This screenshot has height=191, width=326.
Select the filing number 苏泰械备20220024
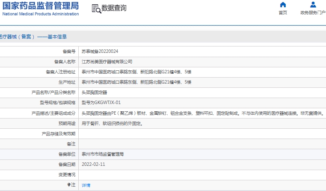(x=100, y=52)
